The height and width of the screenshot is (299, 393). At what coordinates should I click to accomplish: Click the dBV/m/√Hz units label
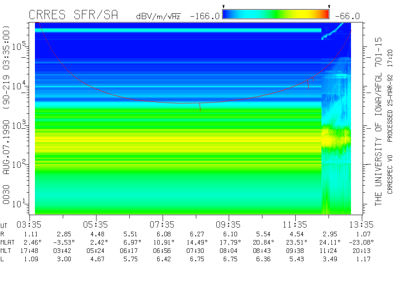[x=158, y=17]
